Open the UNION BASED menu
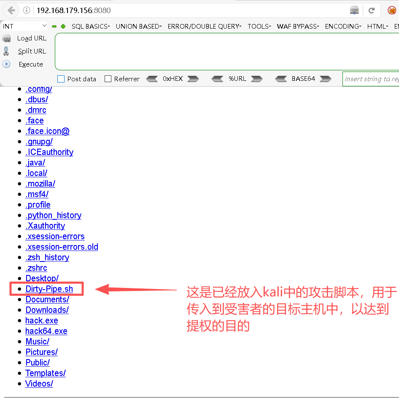Viewport: 399px width, 400px height. (139, 26)
